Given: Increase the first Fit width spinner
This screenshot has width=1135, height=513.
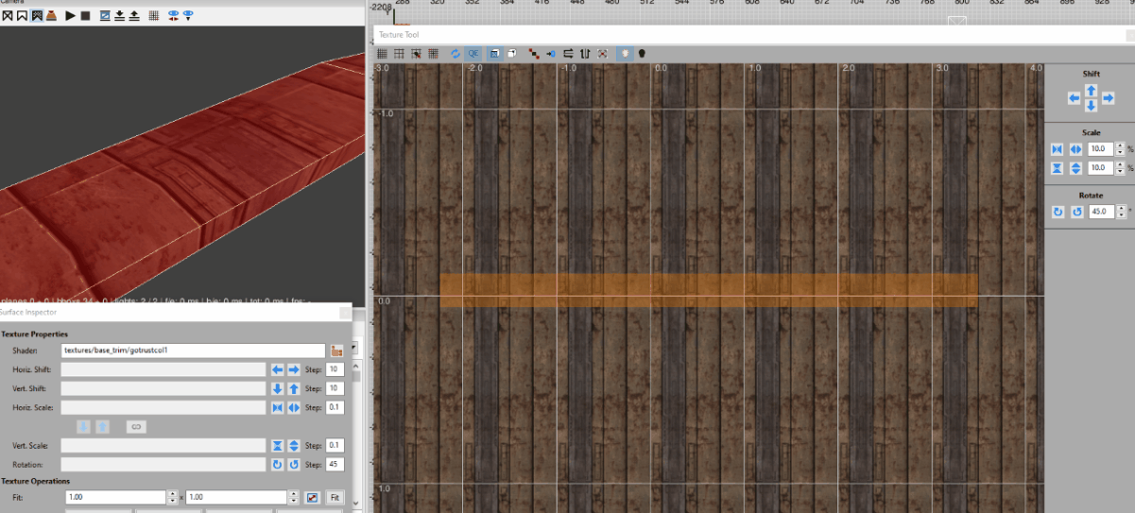Looking at the screenshot, I should coord(173,493).
